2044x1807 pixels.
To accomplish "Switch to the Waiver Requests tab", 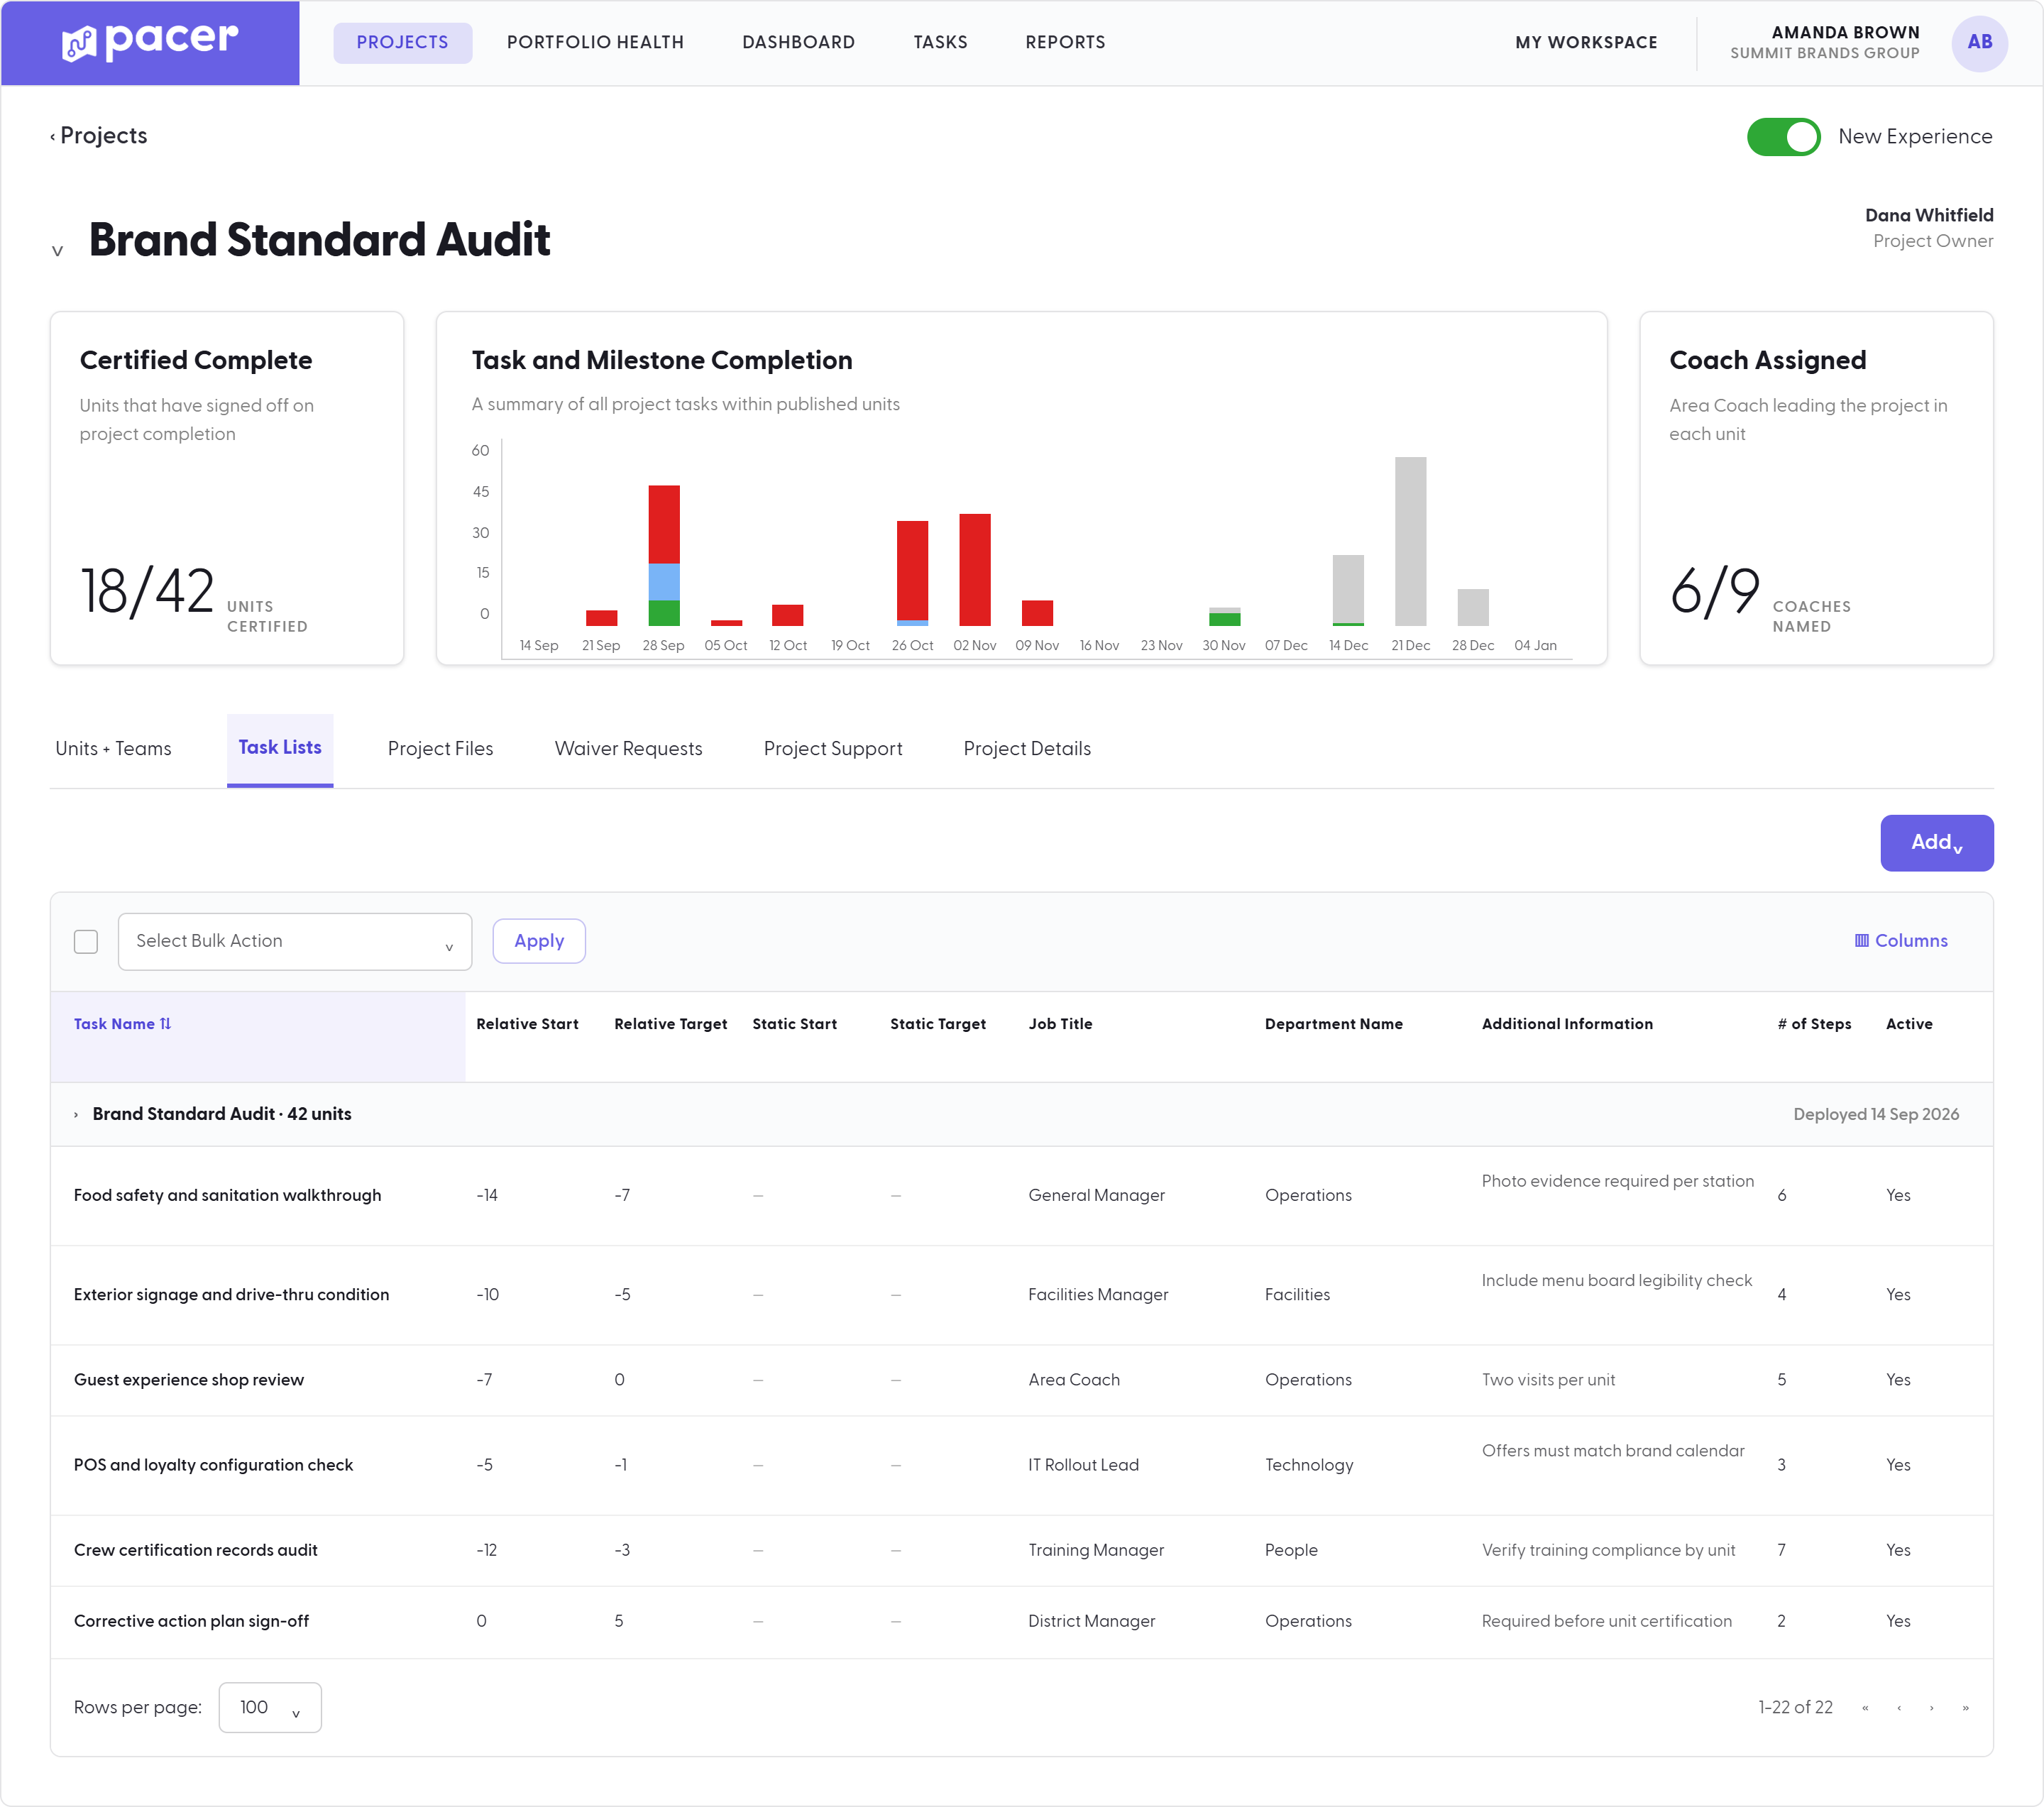I will click(628, 748).
